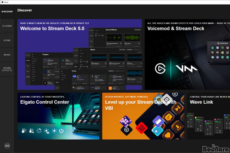230x153 pixels.
Task: Click the color wheel ring icon in Control Center card
Action: click(39, 130)
